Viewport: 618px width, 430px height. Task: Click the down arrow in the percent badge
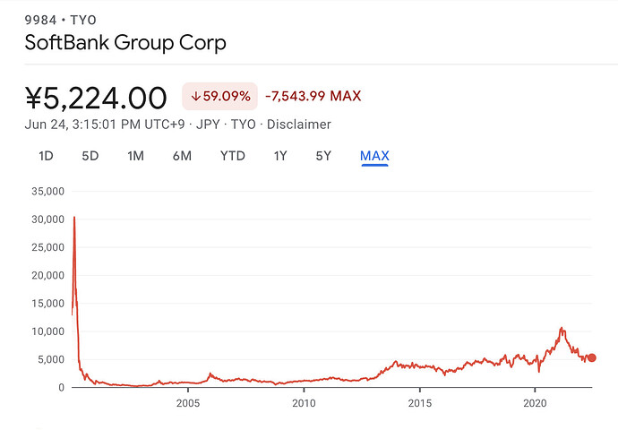(x=195, y=96)
